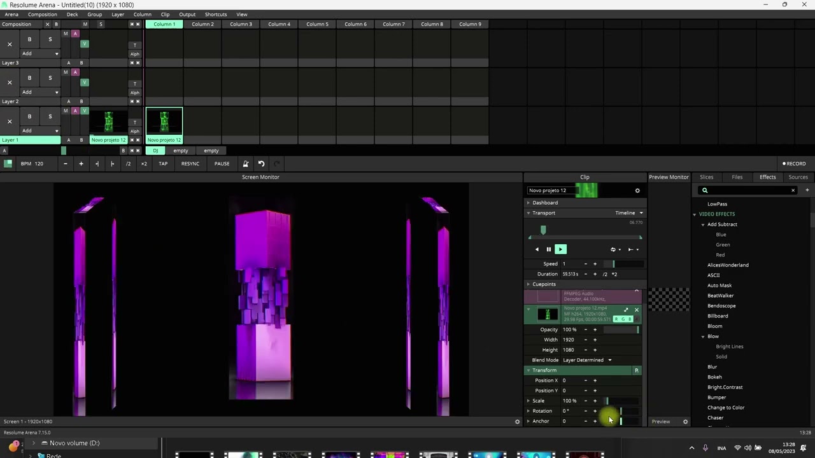Toggle the blue B channel of the clip
This screenshot has width=815, height=458.
point(630,319)
